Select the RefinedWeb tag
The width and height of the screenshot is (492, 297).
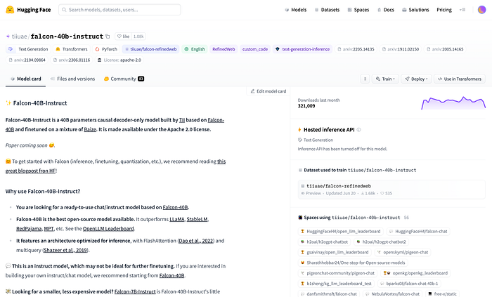click(224, 49)
